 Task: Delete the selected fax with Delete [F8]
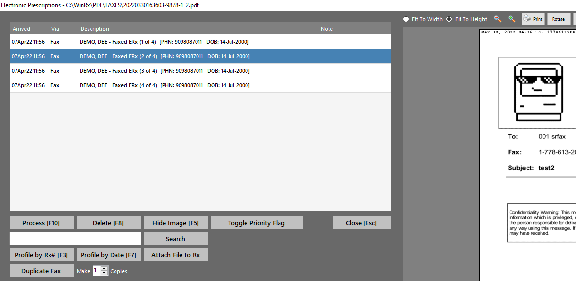click(108, 223)
